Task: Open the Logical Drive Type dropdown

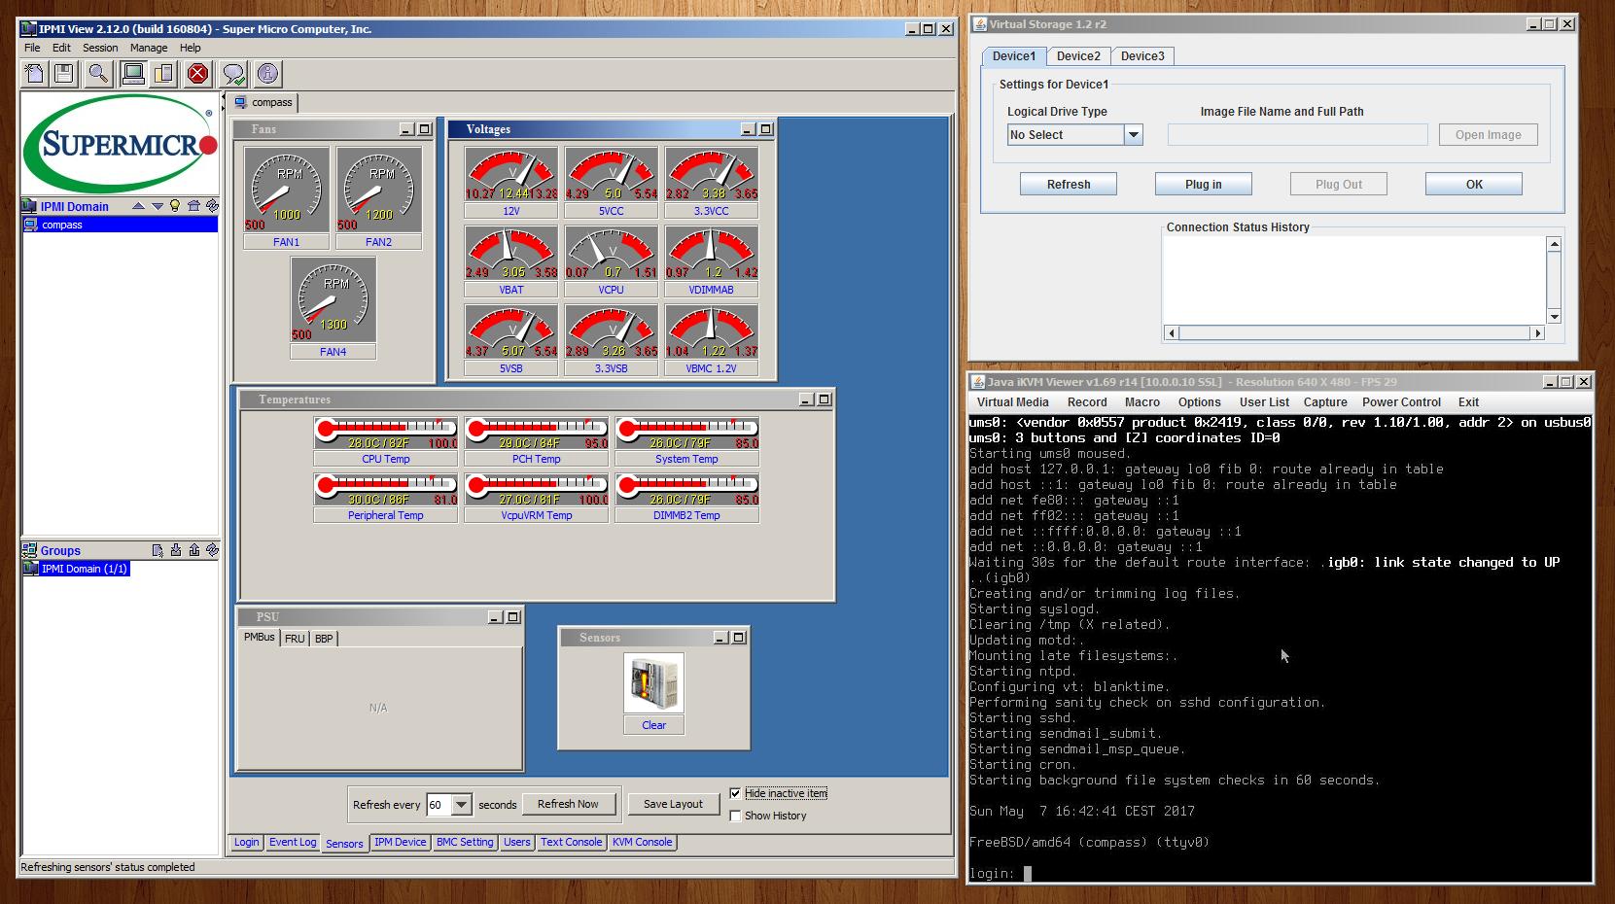Action: (x=1133, y=135)
